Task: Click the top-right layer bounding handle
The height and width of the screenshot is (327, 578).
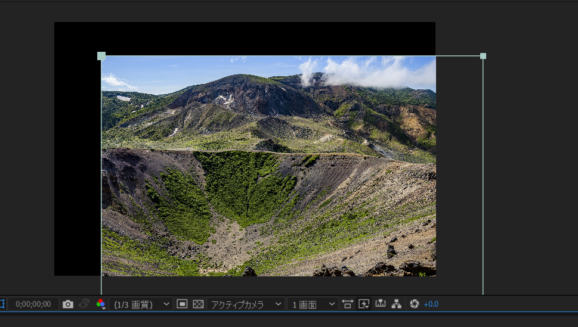Action: (x=483, y=56)
